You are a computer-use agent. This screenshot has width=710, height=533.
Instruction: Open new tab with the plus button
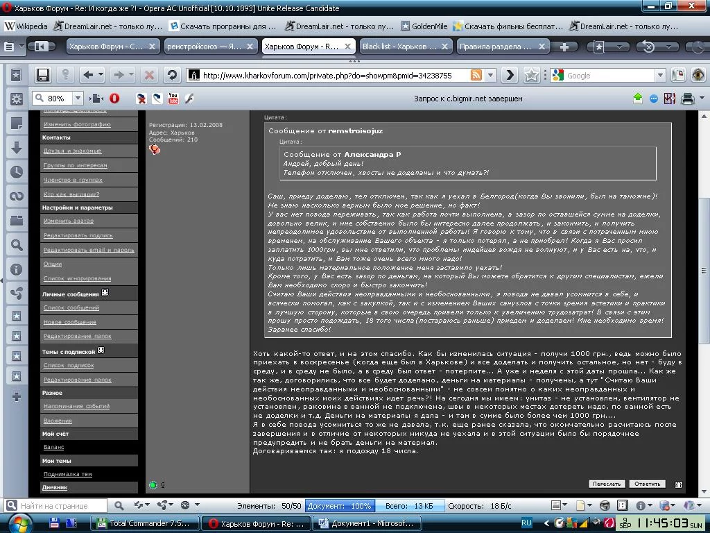point(564,46)
